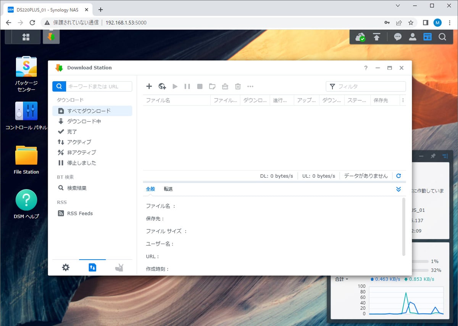Add a new download task with plus
458x326 pixels.
(x=149, y=87)
